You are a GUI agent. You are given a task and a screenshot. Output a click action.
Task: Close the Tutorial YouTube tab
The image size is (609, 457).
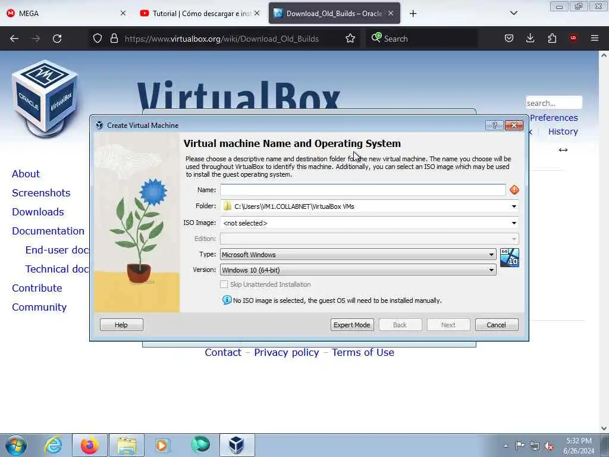[x=257, y=13]
